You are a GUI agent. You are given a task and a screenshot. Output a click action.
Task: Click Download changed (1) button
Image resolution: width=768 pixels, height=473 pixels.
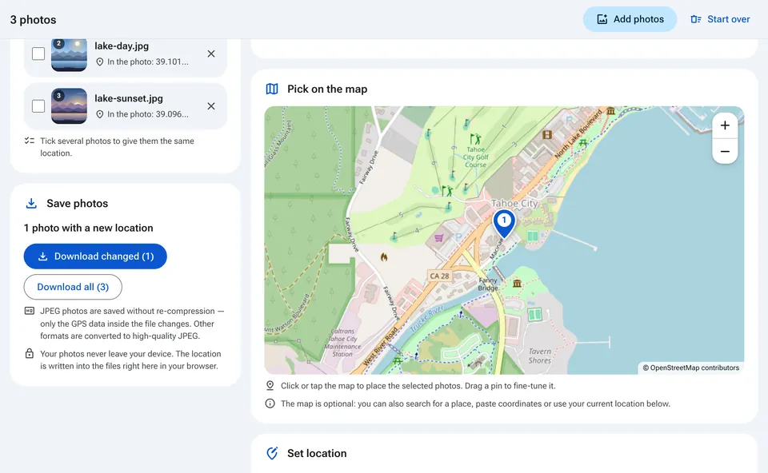[95, 256]
